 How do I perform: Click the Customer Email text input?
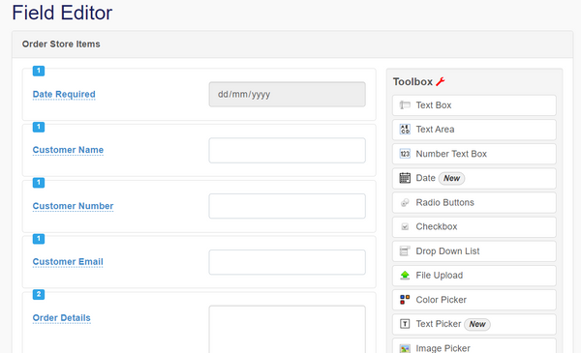point(288,262)
